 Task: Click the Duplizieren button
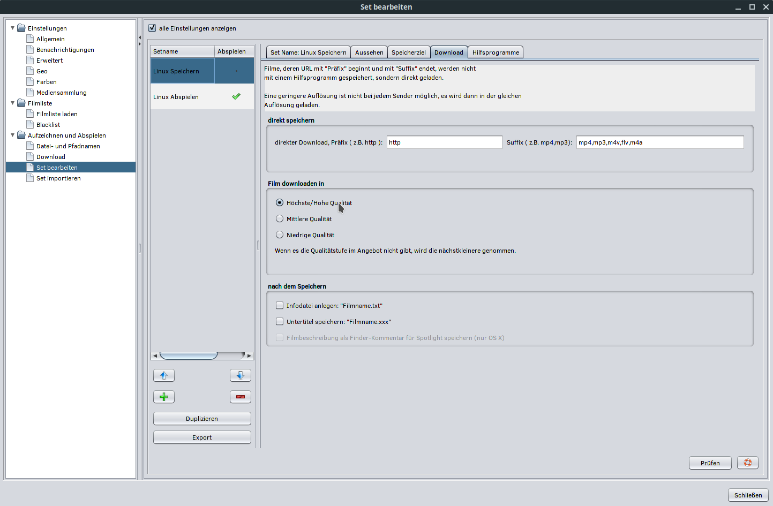pyautogui.click(x=202, y=419)
